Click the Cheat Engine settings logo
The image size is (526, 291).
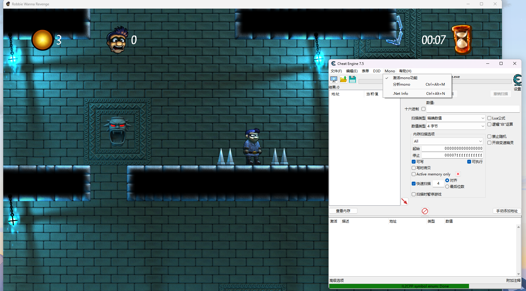click(517, 80)
